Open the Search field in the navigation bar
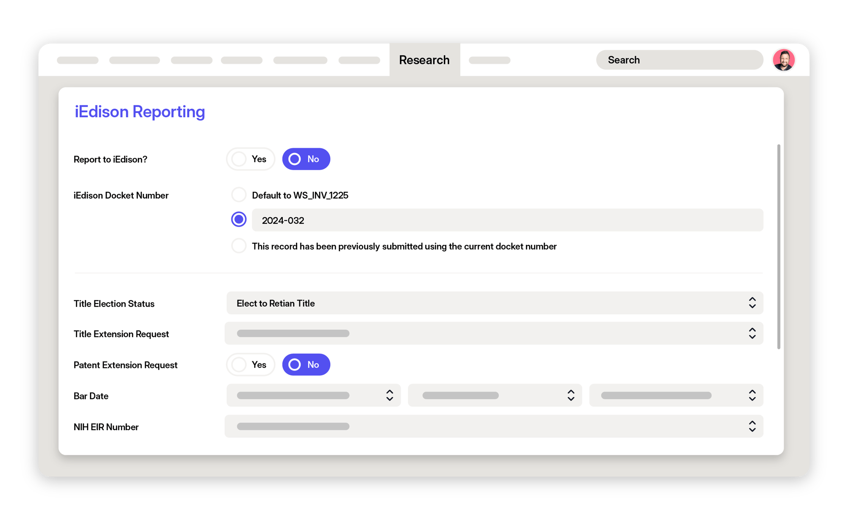This screenshot has height=520, width=848. pos(679,60)
